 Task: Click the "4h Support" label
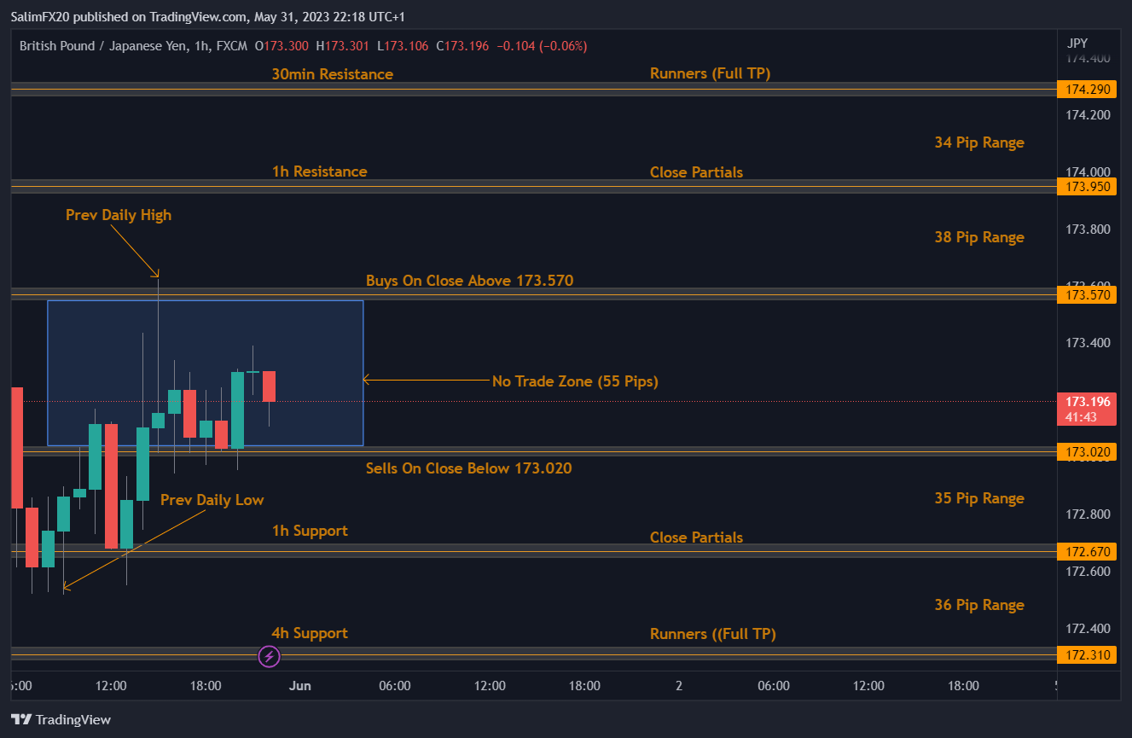pyautogui.click(x=310, y=633)
